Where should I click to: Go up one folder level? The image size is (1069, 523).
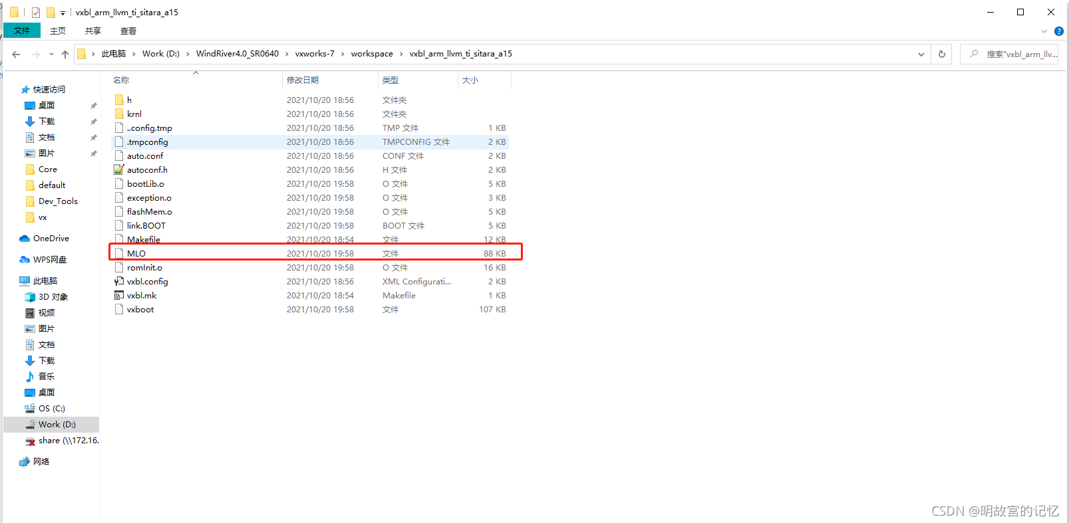(65, 54)
